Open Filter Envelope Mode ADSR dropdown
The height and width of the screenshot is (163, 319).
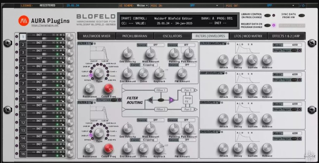tap(292, 45)
